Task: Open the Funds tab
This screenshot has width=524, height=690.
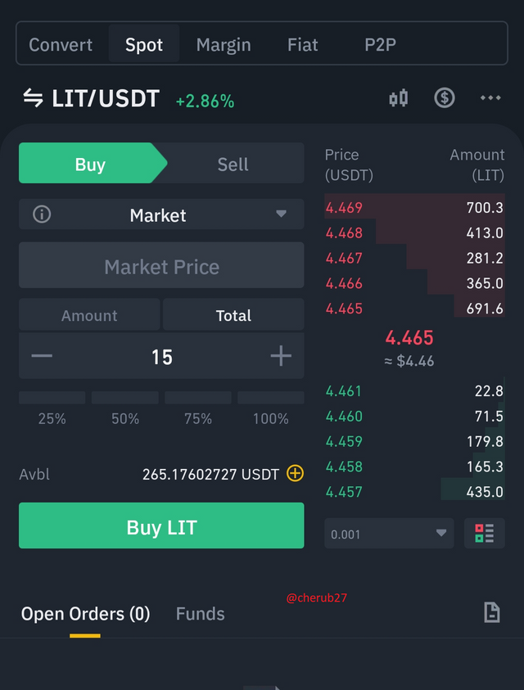Action: point(201,614)
